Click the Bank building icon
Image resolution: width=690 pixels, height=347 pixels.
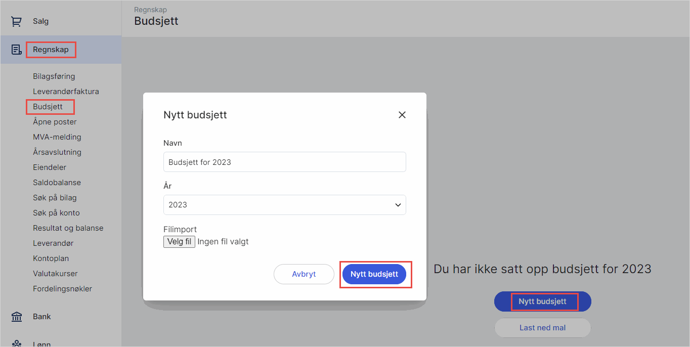click(x=17, y=317)
